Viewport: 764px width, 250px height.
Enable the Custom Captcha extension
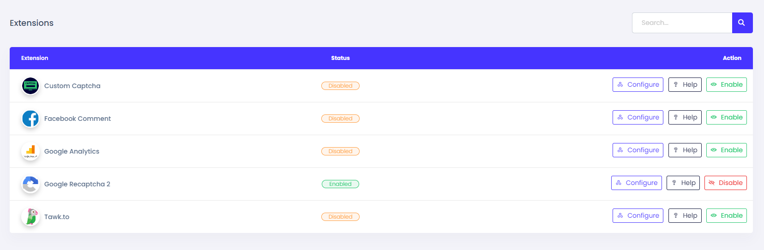(726, 85)
